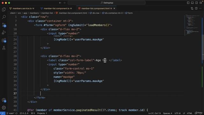Open Customize Layout icon
This screenshot has height=115, width=204.
pos(200,3)
